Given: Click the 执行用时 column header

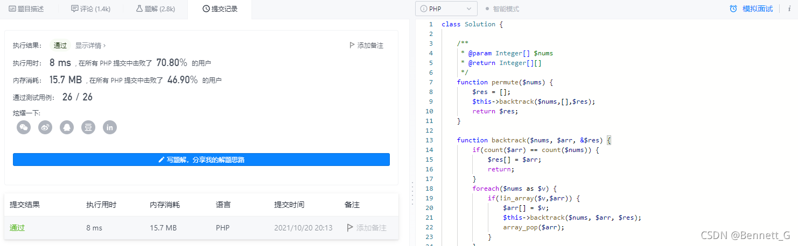Looking at the screenshot, I should (x=101, y=205).
